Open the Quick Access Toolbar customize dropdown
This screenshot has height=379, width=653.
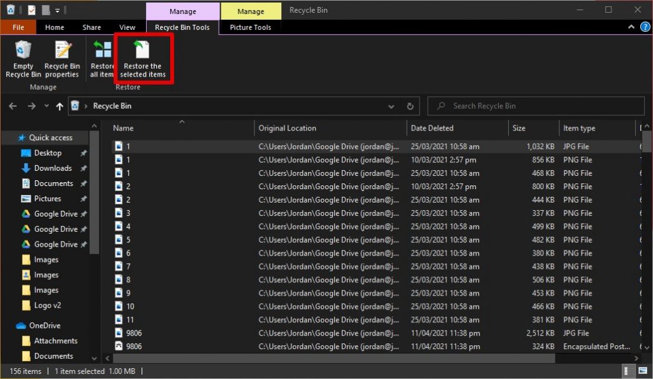[x=57, y=10]
